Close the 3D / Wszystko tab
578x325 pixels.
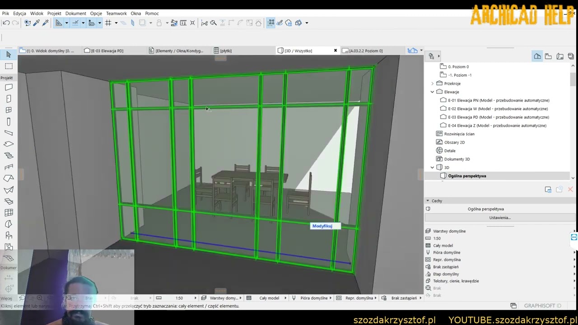(x=336, y=51)
